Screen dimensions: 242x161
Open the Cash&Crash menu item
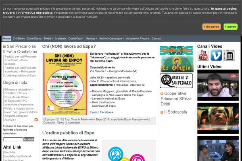76,39
